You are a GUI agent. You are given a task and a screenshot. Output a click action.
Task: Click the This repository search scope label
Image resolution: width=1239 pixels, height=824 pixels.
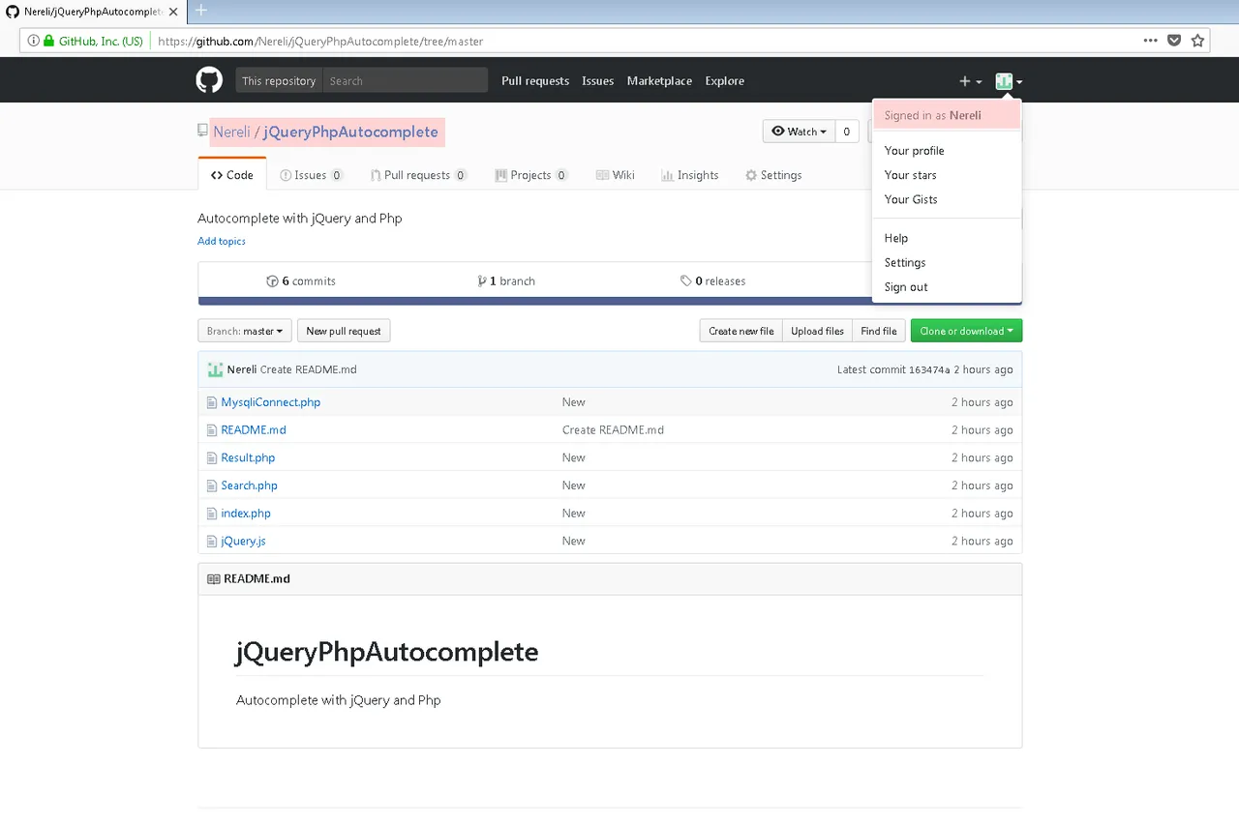pyautogui.click(x=279, y=81)
